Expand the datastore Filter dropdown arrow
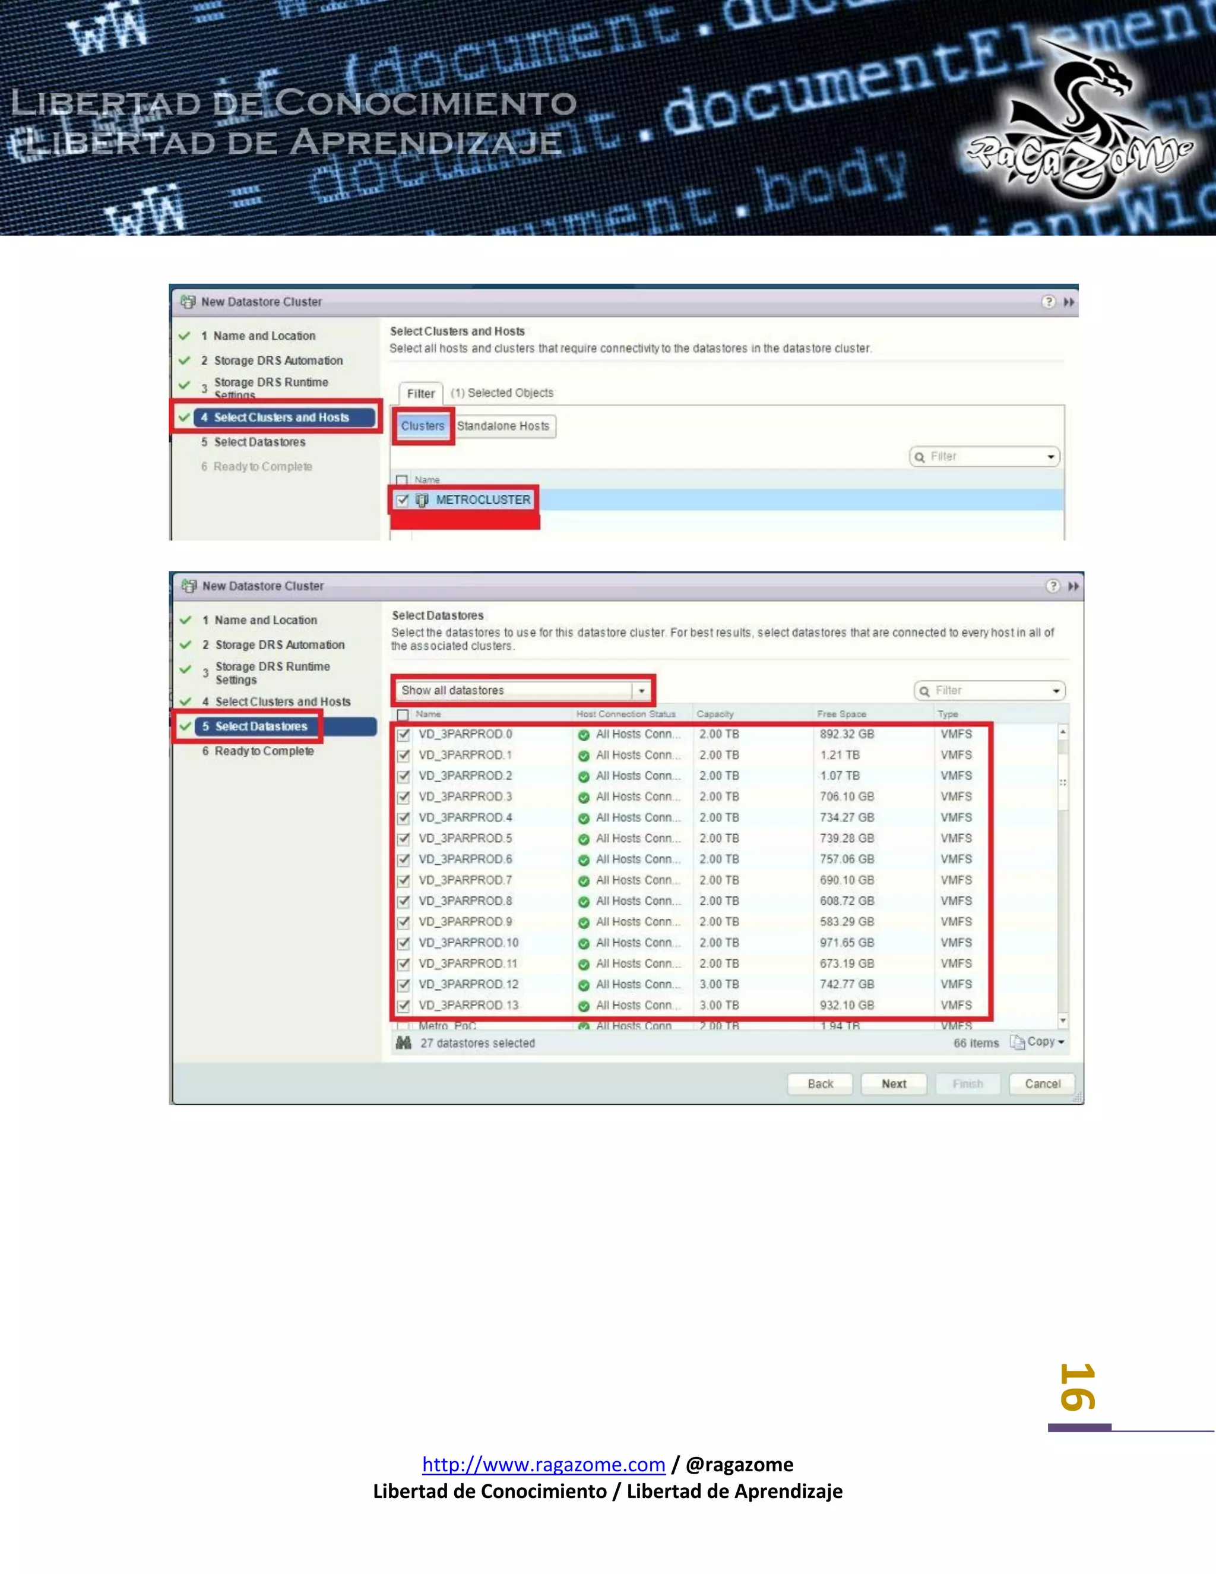The image size is (1216, 1574). tap(1056, 690)
